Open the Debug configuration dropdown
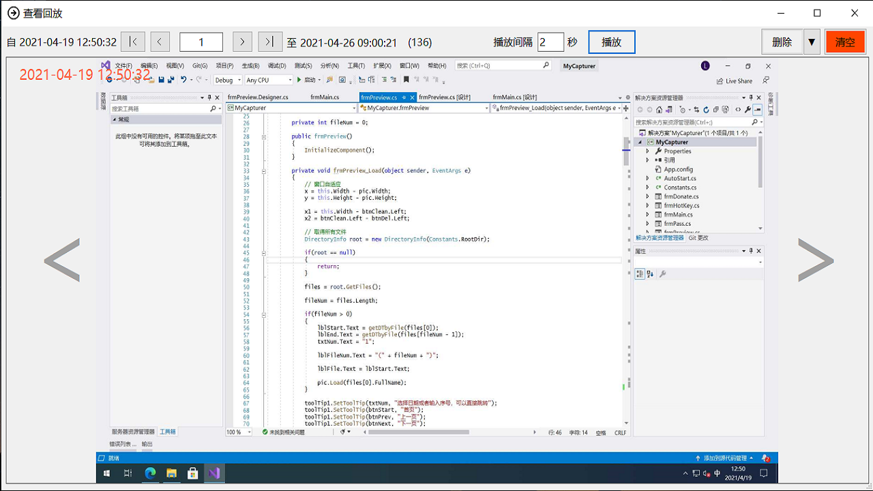The height and width of the screenshot is (491, 873). coord(228,80)
